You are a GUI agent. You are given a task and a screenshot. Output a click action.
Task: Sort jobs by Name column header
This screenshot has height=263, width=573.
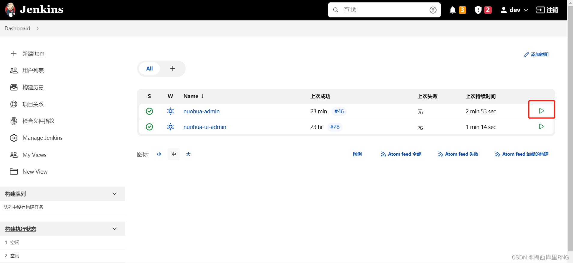tap(193, 96)
